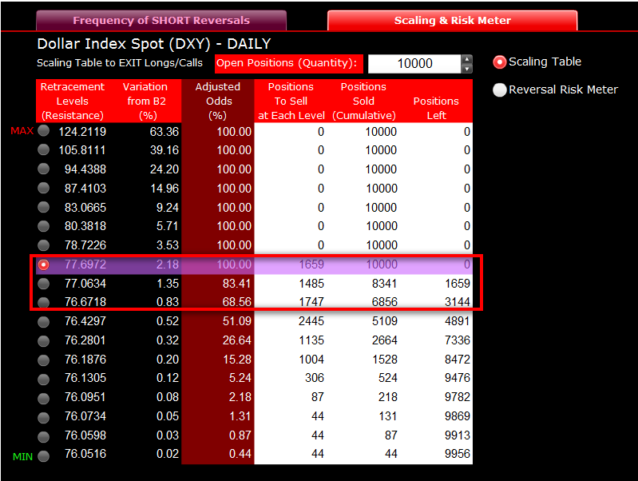Click the 1747 positions to sell cell
Viewport: 638px width, 481px height.
[311, 302]
